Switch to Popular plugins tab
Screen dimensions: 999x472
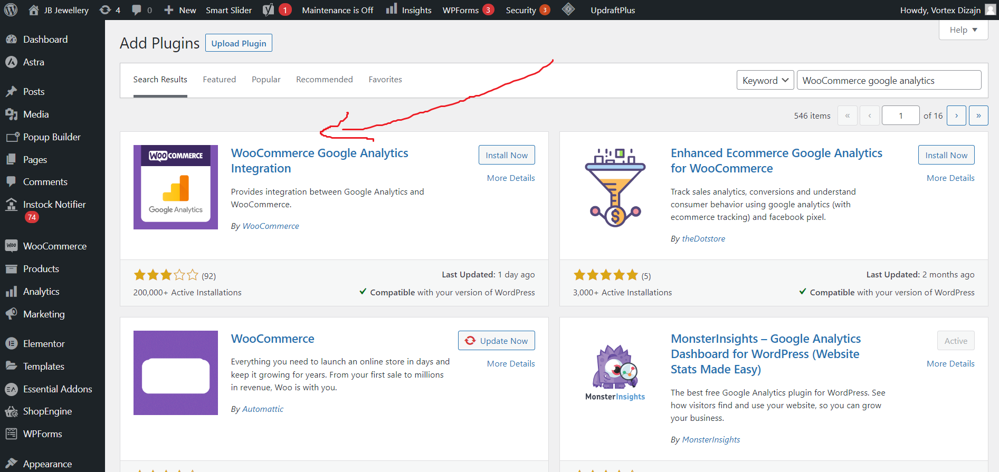[266, 80]
